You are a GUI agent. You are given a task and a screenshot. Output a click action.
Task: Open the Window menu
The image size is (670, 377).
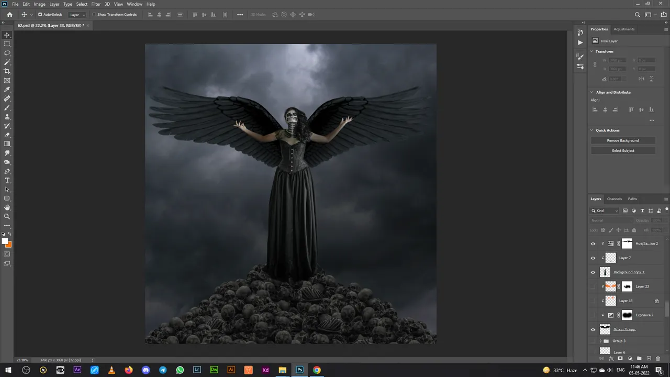[135, 4]
